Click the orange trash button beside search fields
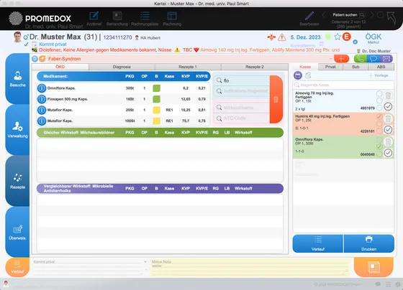This screenshot has width=403, height=290. click(x=276, y=100)
